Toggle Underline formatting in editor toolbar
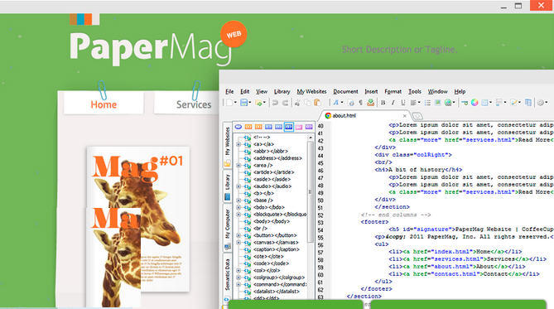This screenshot has width=554, height=309. (402, 103)
